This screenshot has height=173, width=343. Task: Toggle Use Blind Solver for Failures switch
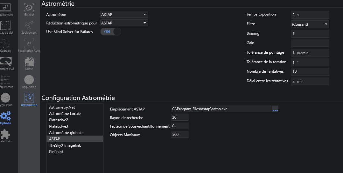(111, 32)
